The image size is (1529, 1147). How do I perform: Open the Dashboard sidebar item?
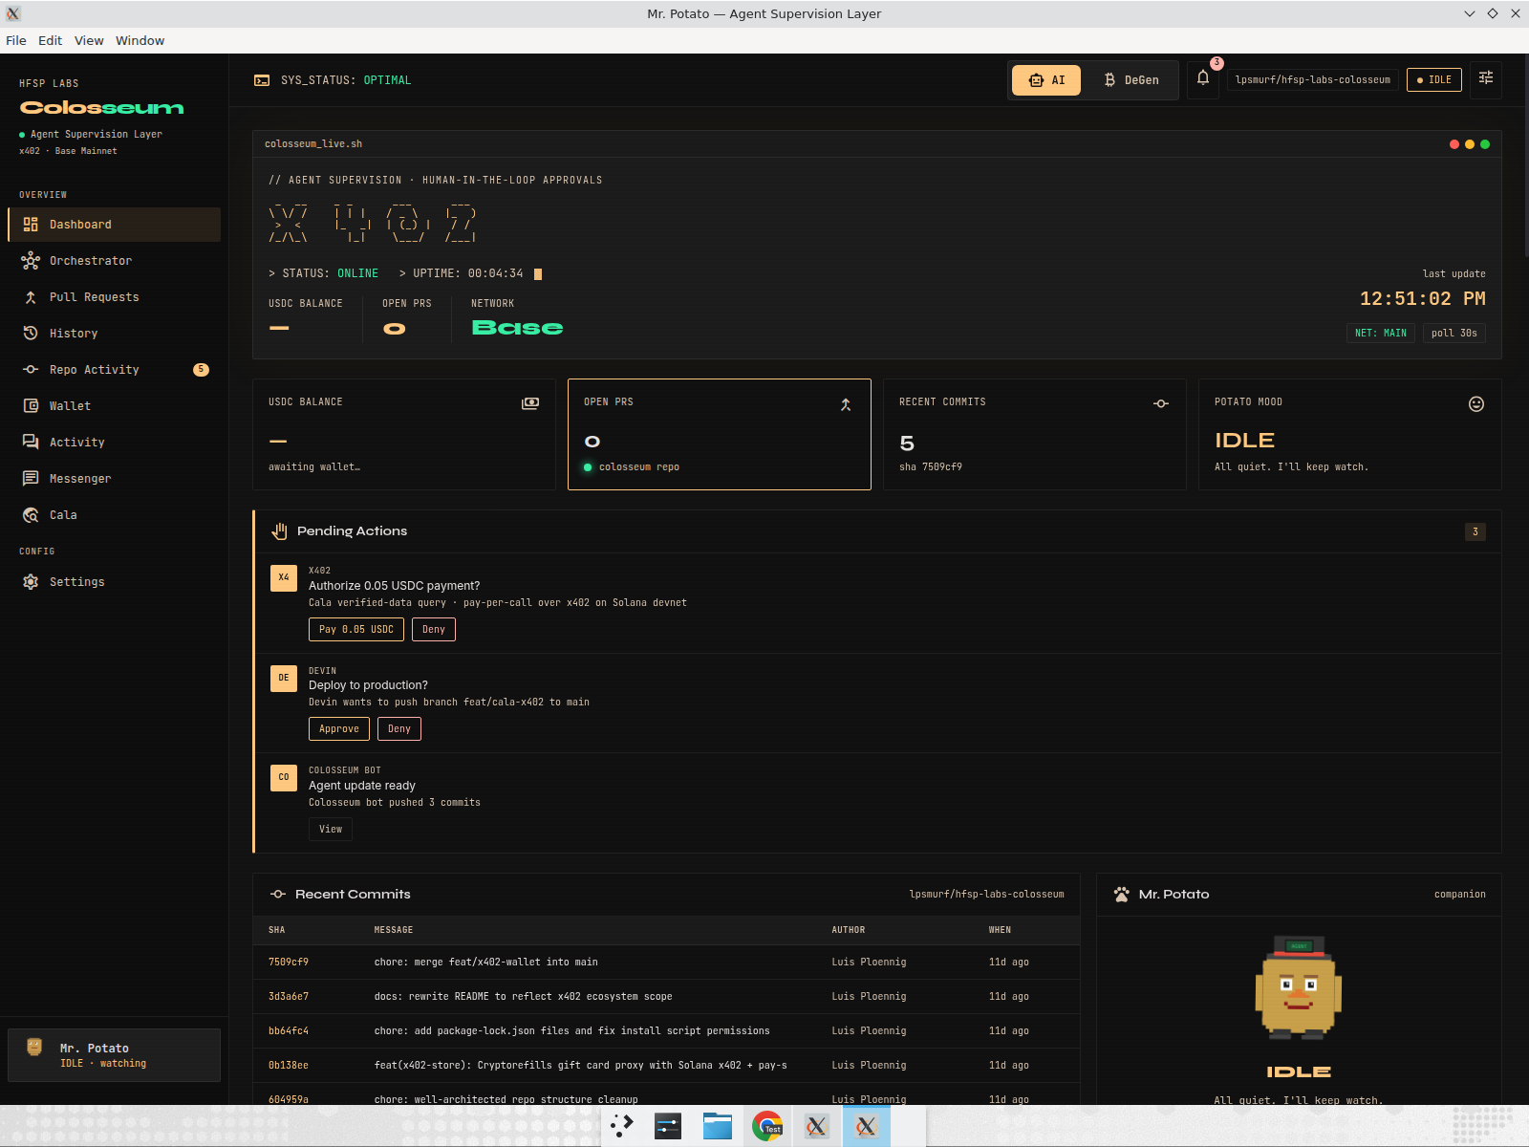[x=114, y=225]
